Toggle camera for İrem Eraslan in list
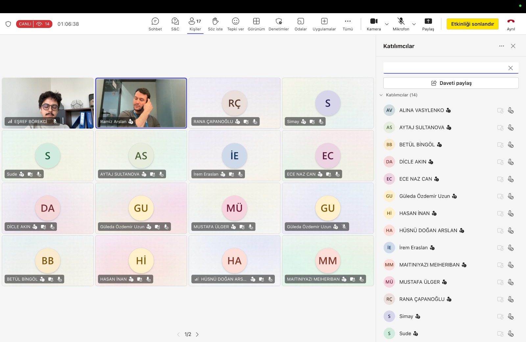Viewport: 526px width, 342px height. coord(500,248)
